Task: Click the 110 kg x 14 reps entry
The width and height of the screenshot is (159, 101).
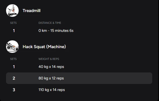Action: 52,90
